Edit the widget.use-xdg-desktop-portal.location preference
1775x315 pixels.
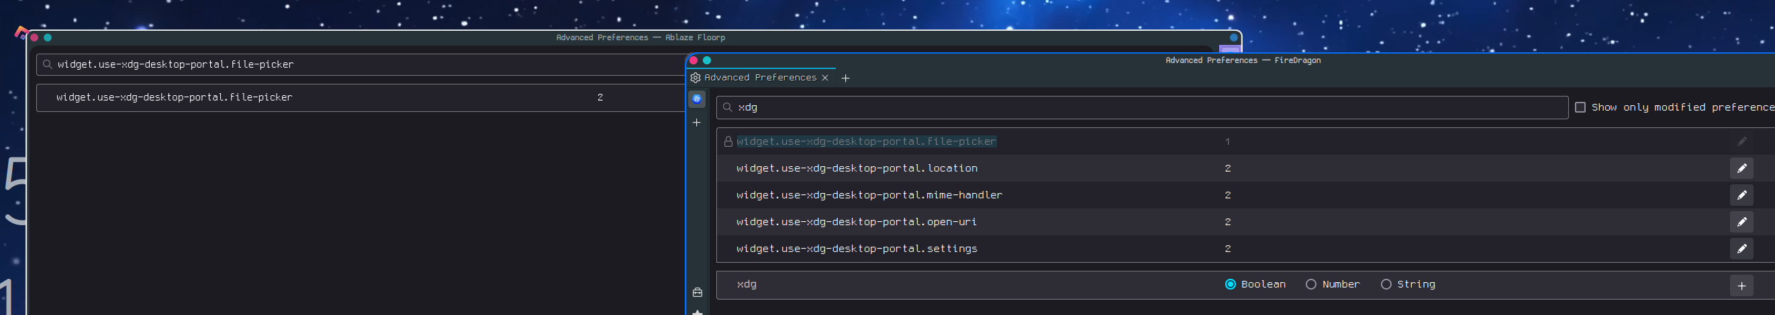(x=1741, y=168)
